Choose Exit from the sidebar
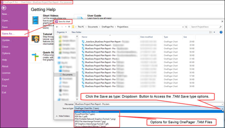This screenshot has width=225, height=128. pos(4,93)
